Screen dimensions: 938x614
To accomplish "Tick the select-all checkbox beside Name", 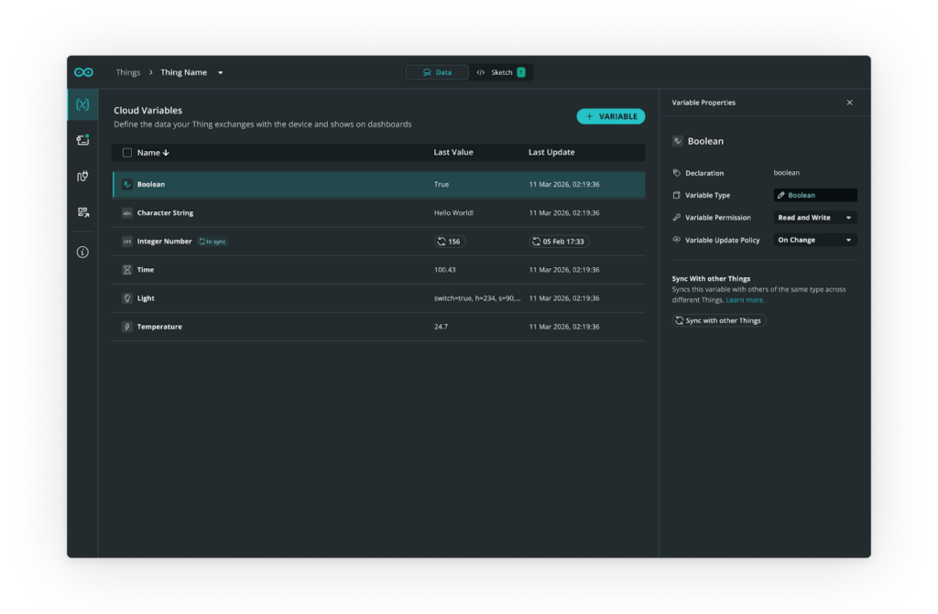I will pos(127,153).
